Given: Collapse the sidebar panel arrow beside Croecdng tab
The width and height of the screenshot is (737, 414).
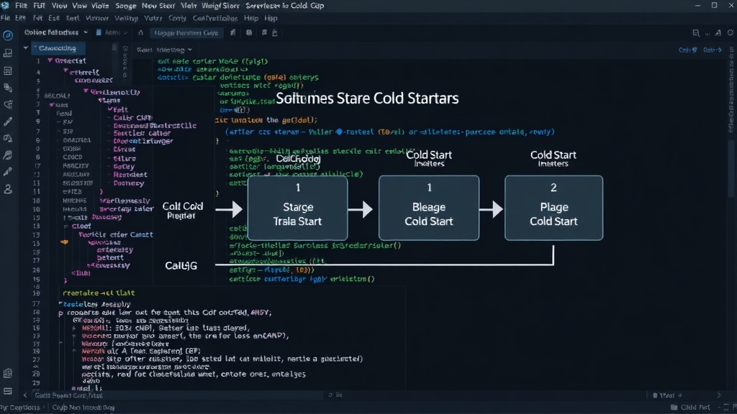Looking at the screenshot, I should click(x=26, y=48).
